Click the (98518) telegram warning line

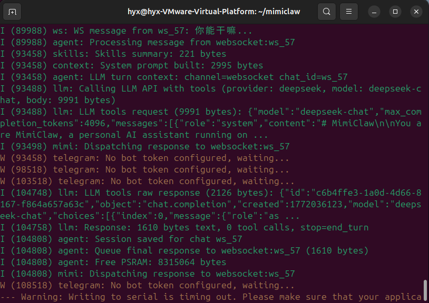[x=145, y=169]
